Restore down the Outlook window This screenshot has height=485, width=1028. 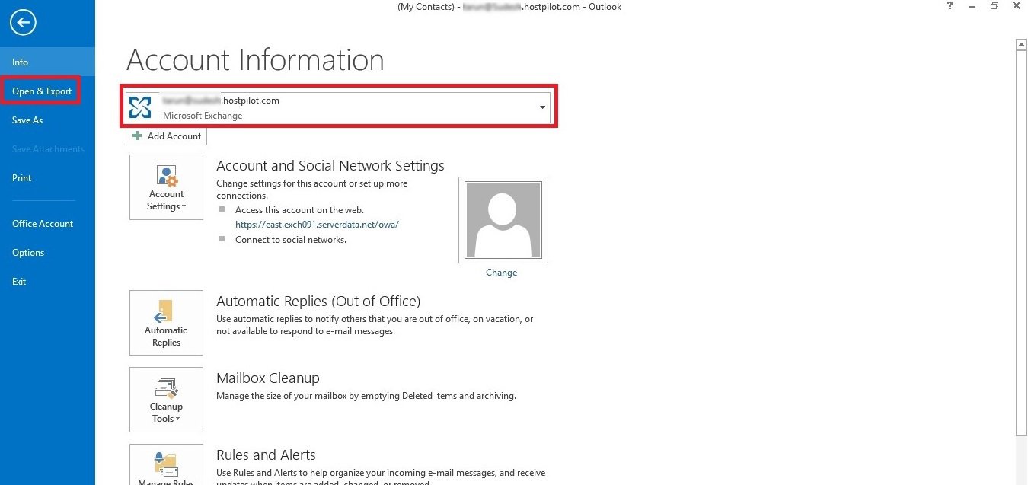pos(994,7)
